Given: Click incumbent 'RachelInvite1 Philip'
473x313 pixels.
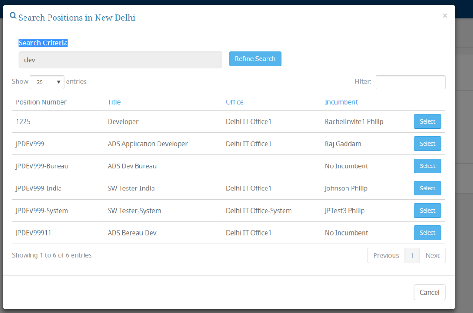Looking at the screenshot, I should click(x=354, y=122).
